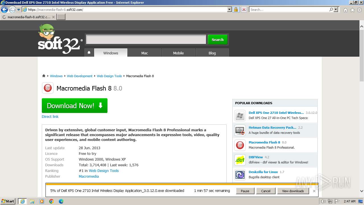
Task: Click the page scrollbar up arrow
Action: click(x=361, y=26)
